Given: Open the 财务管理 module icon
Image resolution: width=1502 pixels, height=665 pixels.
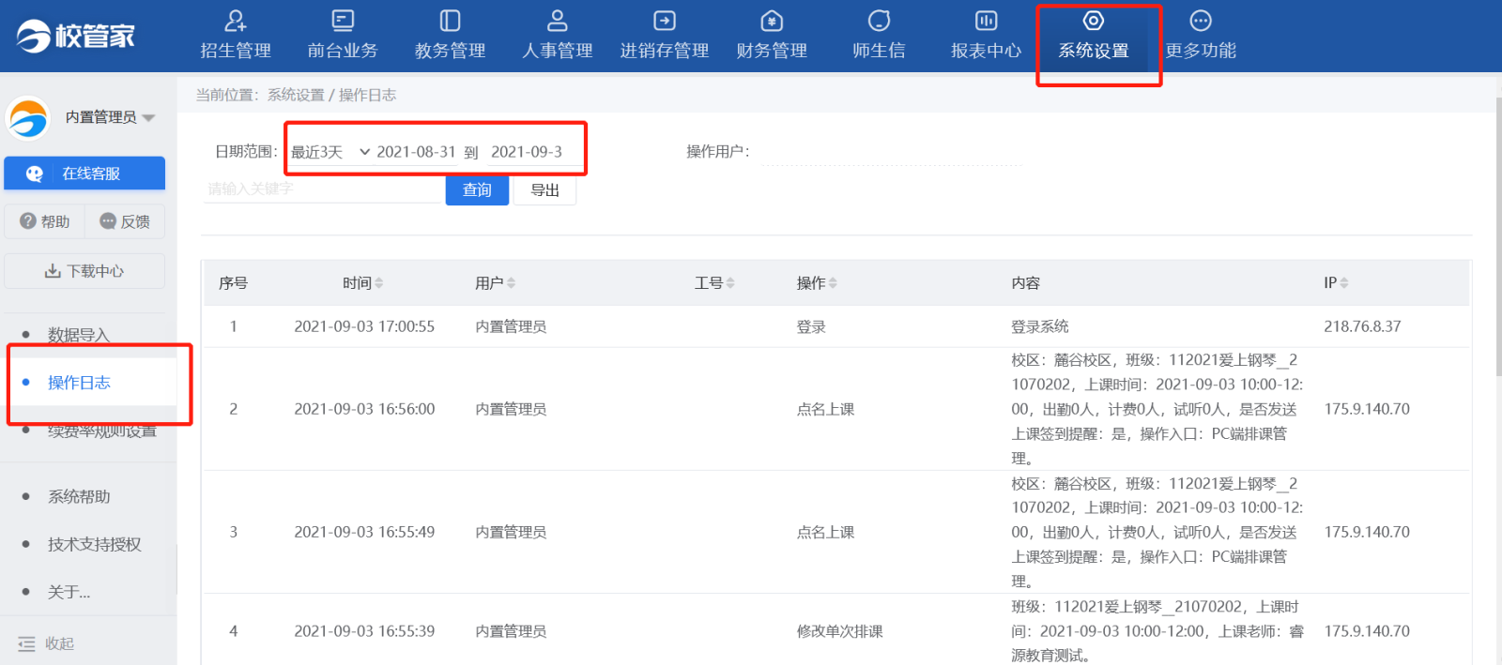Looking at the screenshot, I should point(772,21).
